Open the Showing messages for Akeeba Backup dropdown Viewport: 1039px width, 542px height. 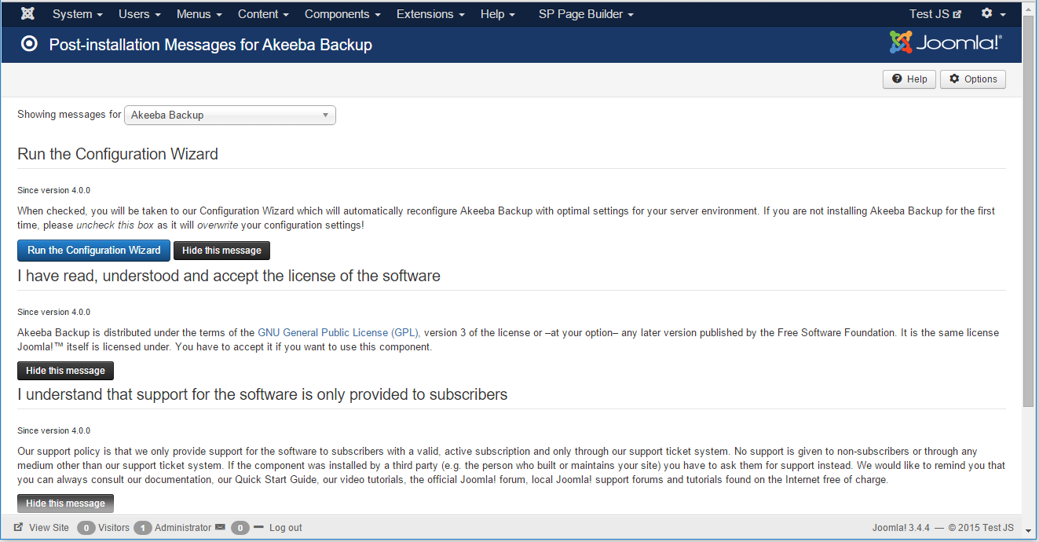click(229, 115)
